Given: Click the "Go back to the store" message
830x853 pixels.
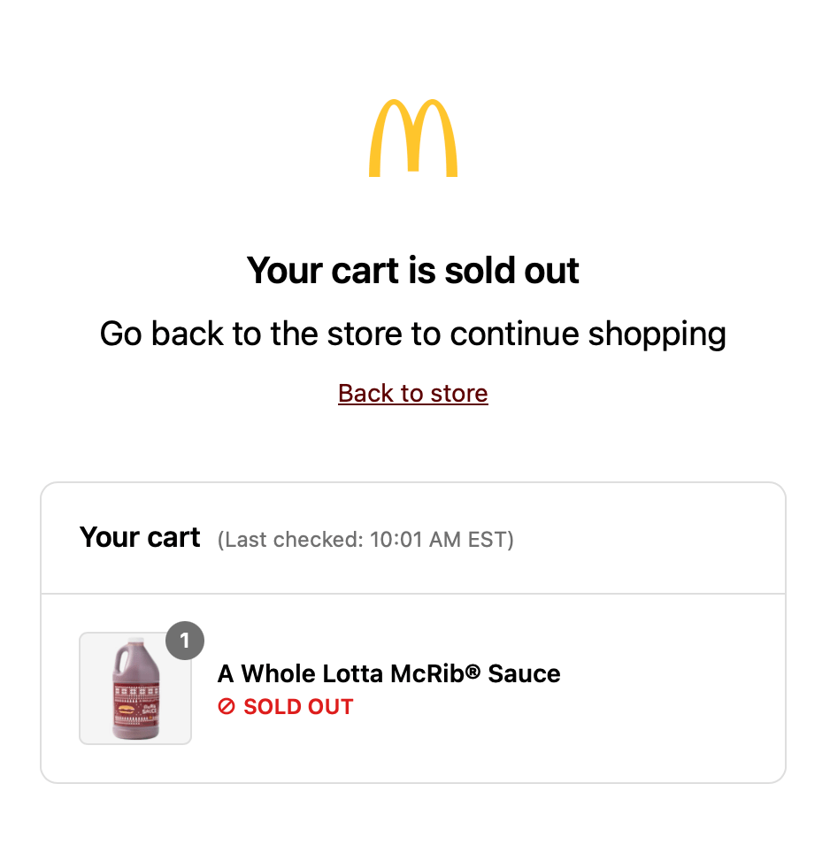Looking at the screenshot, I should tap(413, 334).
